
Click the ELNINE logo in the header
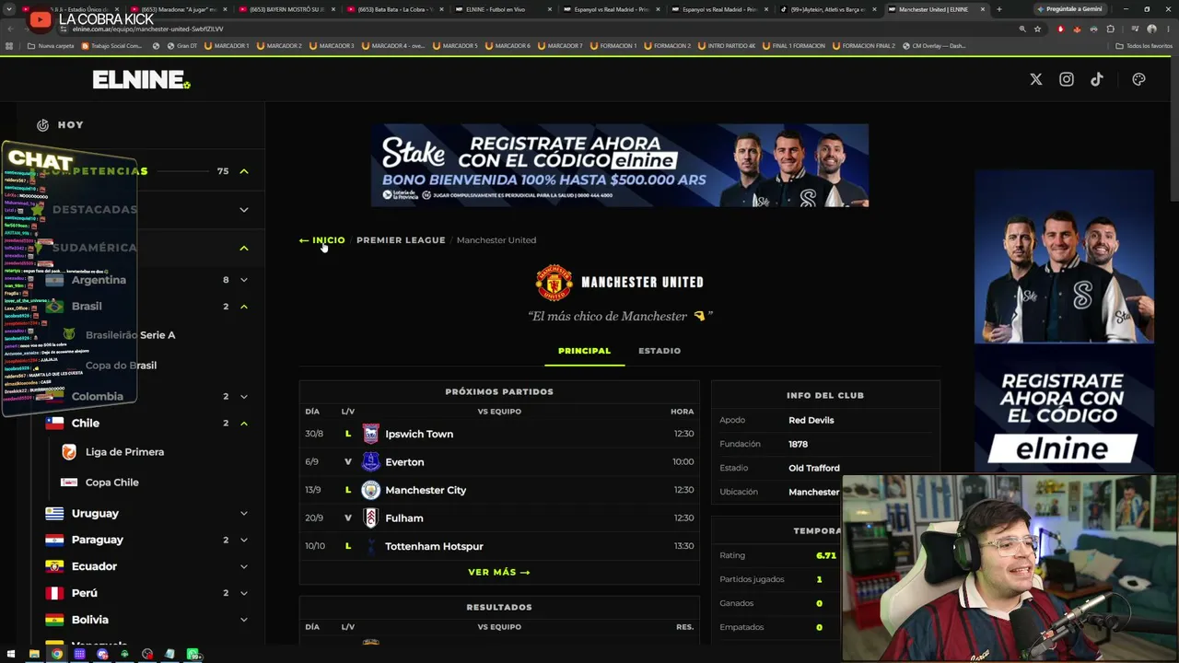point(141,80)
